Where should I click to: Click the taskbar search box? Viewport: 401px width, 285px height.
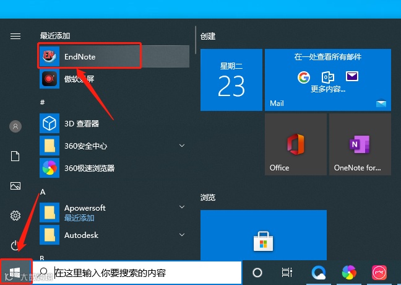coord(137,273)
